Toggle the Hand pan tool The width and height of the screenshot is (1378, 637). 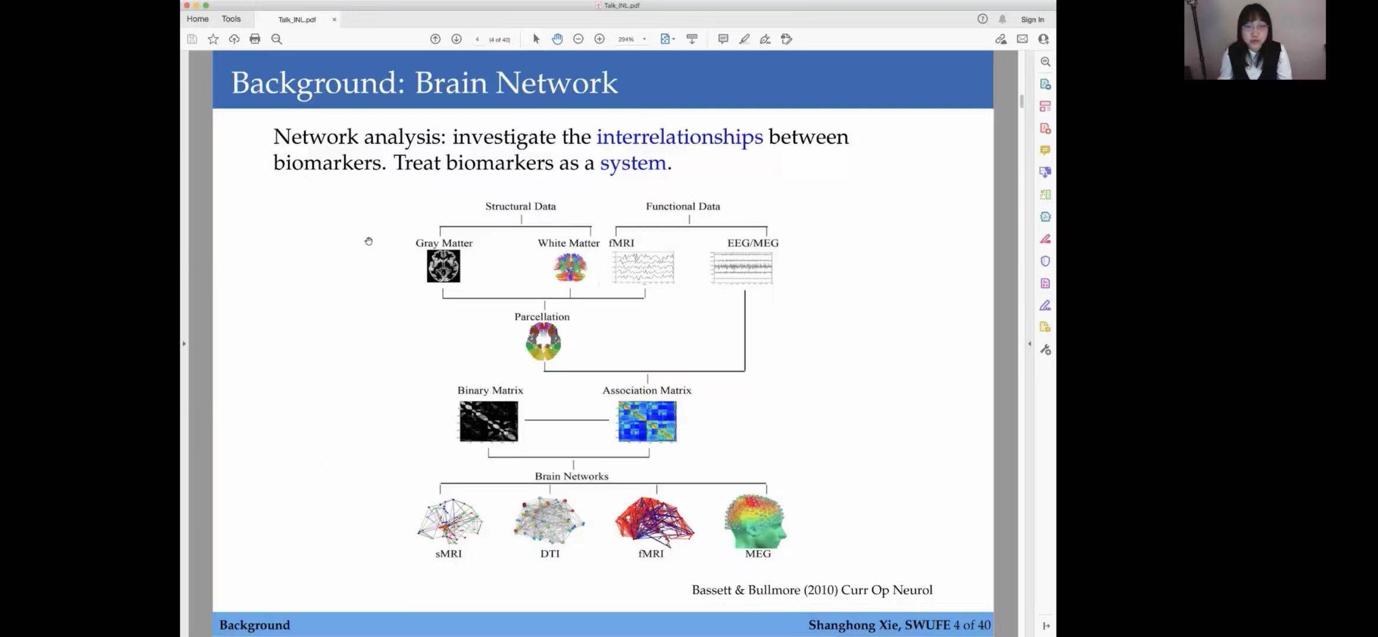point(557,39)
